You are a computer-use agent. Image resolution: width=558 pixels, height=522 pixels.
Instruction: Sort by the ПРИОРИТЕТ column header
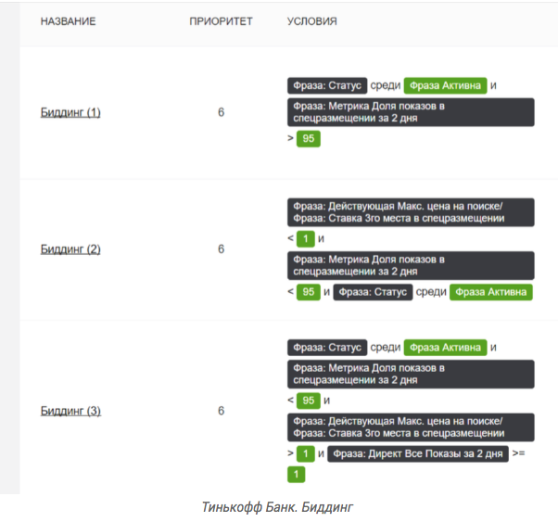(221, 21)
